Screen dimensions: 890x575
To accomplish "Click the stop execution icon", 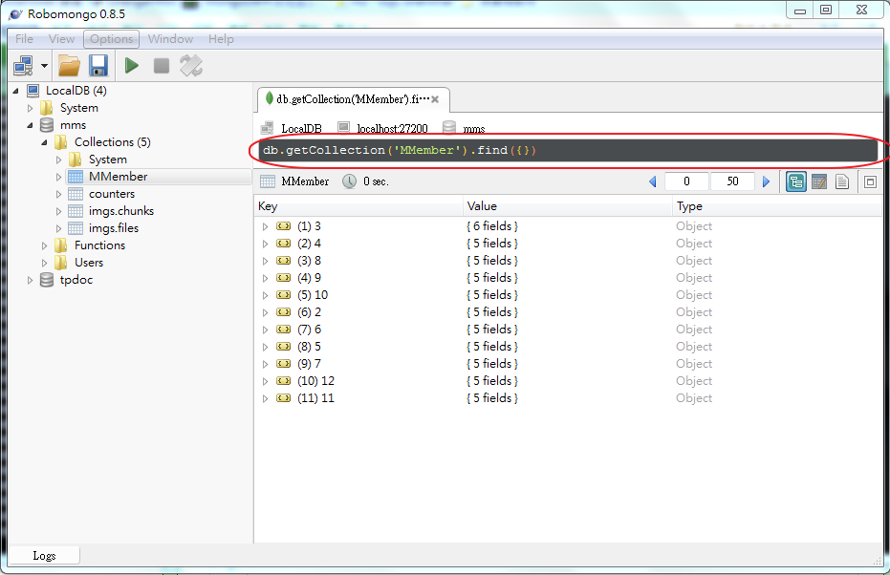I will click(x=161, y=65).
